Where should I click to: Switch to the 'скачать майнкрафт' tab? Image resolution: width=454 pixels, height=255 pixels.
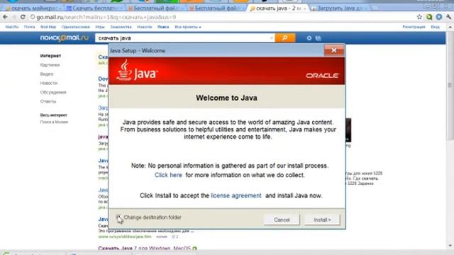coord(33,8)
